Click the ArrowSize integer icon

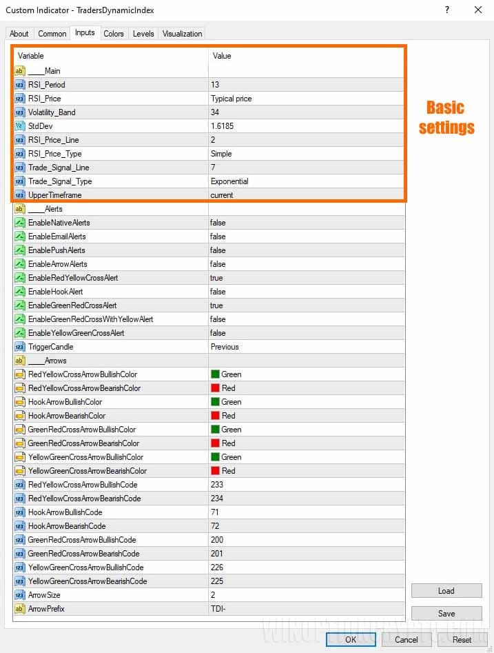(x=19, y=595)
